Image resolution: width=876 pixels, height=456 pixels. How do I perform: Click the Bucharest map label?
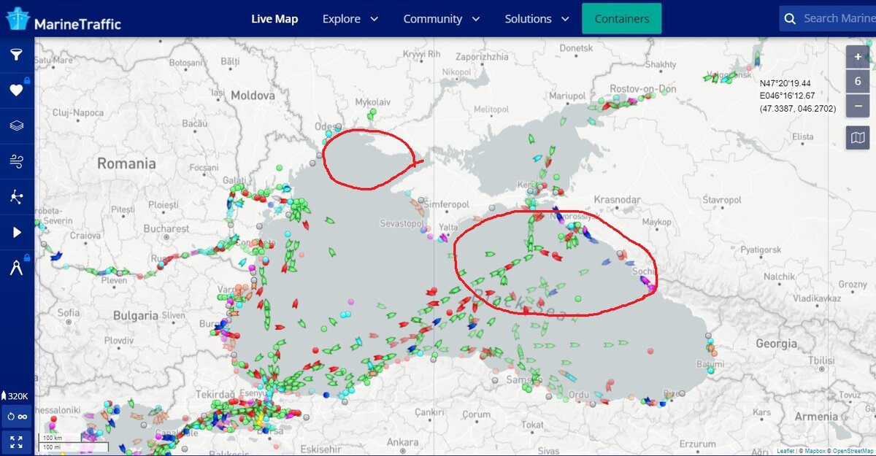point(166,228)
